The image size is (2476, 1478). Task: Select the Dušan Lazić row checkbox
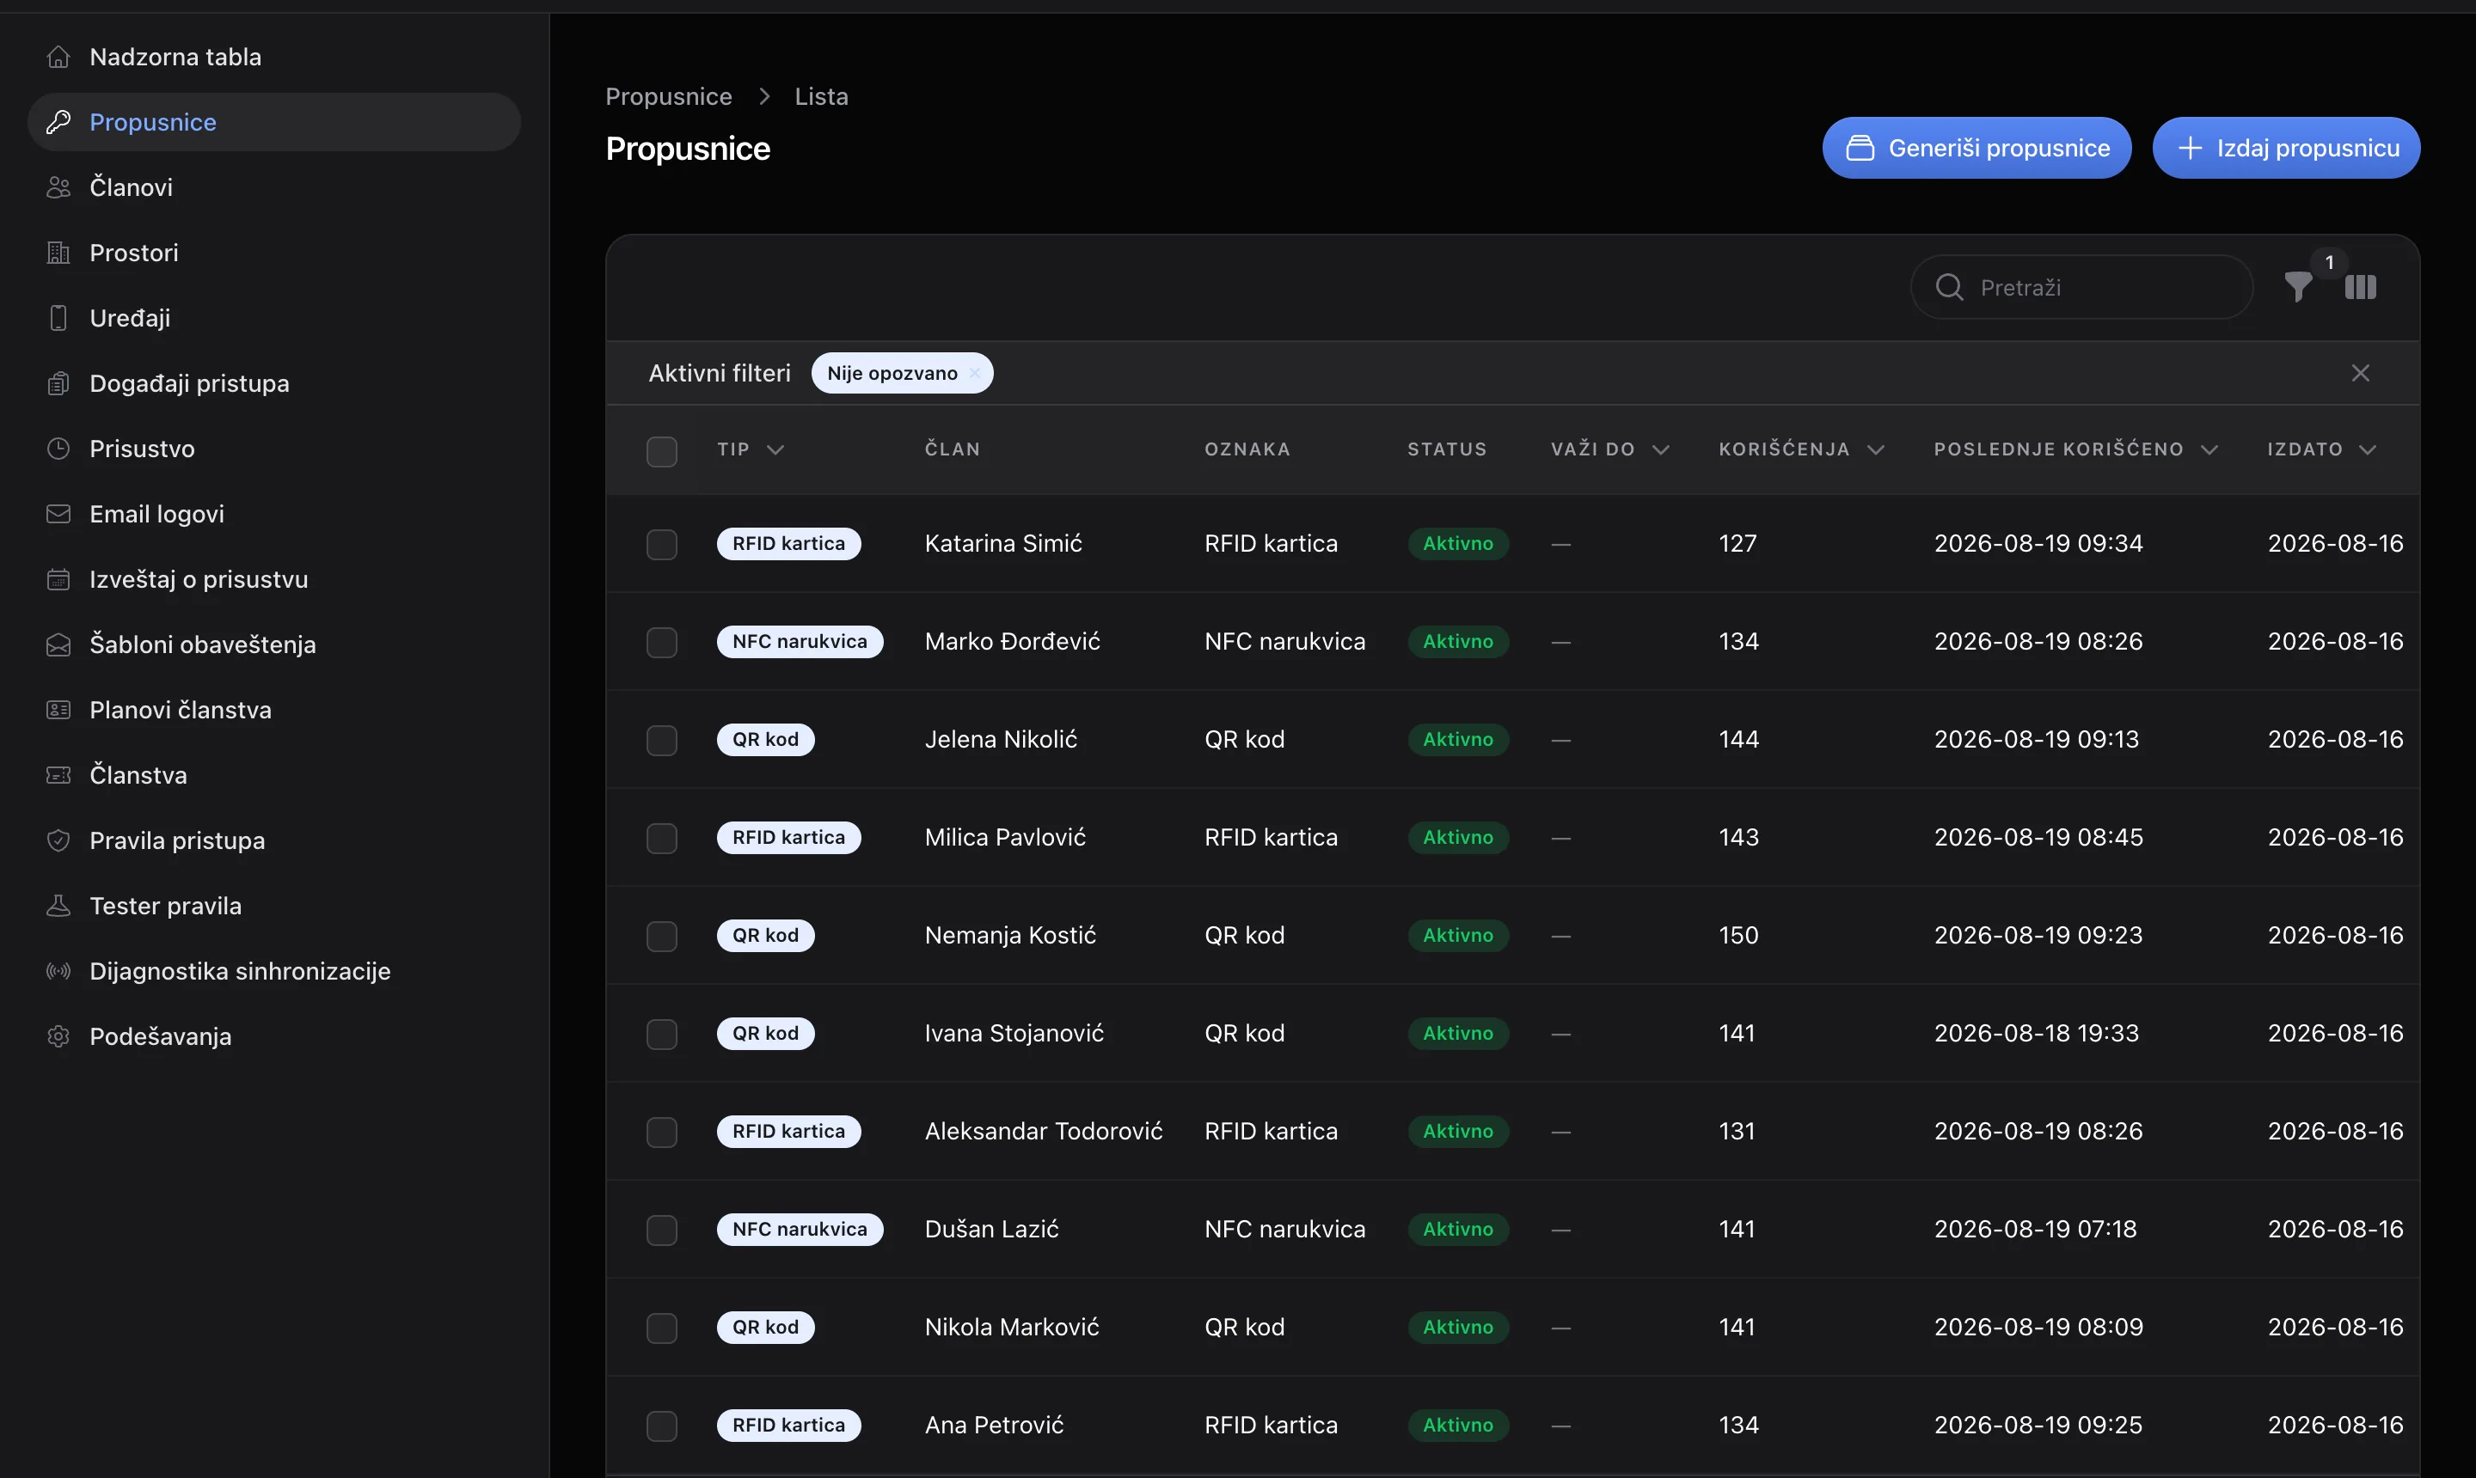[662, 1230]
